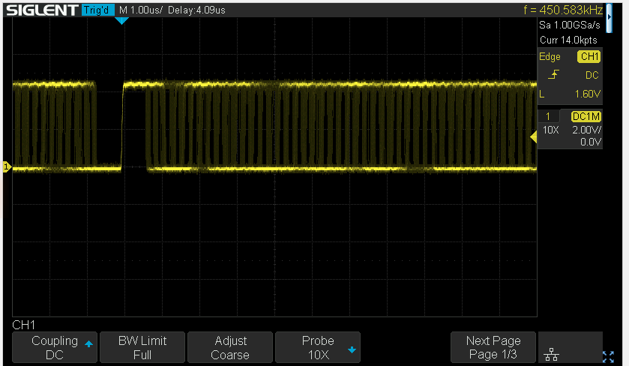Screen dimensions: 629x366
Task: Click the f = 450.583kHz frequency readout
Action: pos(563,10)
